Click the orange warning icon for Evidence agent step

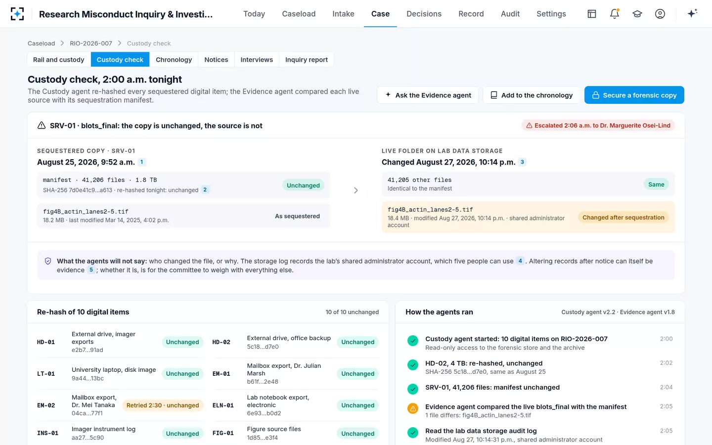tap(413, 408)
